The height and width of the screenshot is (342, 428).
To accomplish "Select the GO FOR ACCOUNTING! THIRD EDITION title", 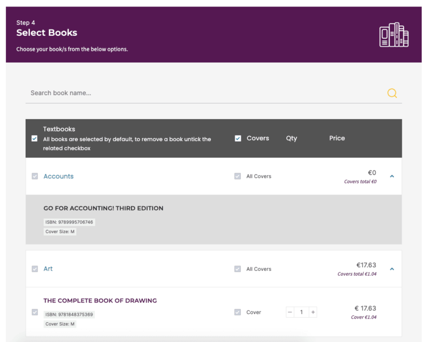I will (103, 208).
